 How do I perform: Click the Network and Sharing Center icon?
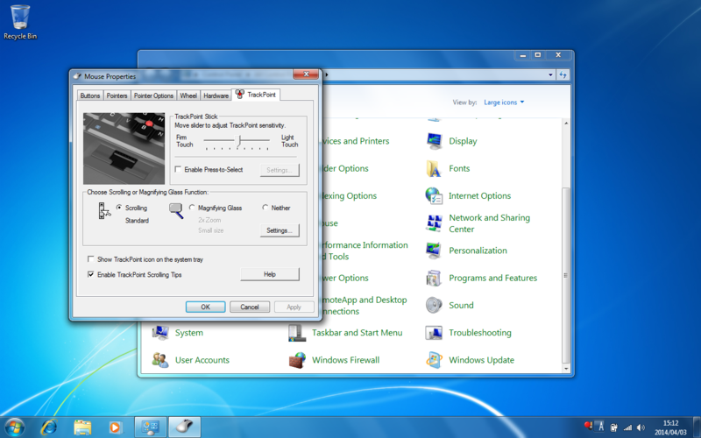coord(434,223)
